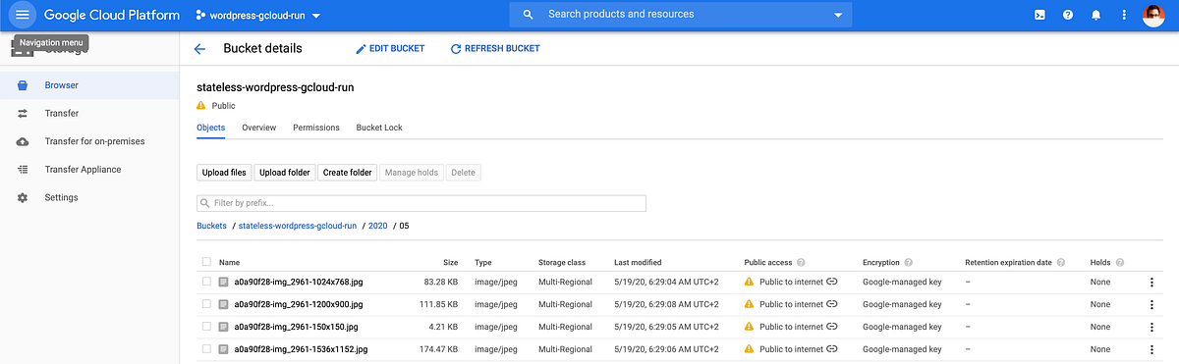Click the Settings gear icon in sidebar
The image size is (1179, 364).
pos(23,197)
